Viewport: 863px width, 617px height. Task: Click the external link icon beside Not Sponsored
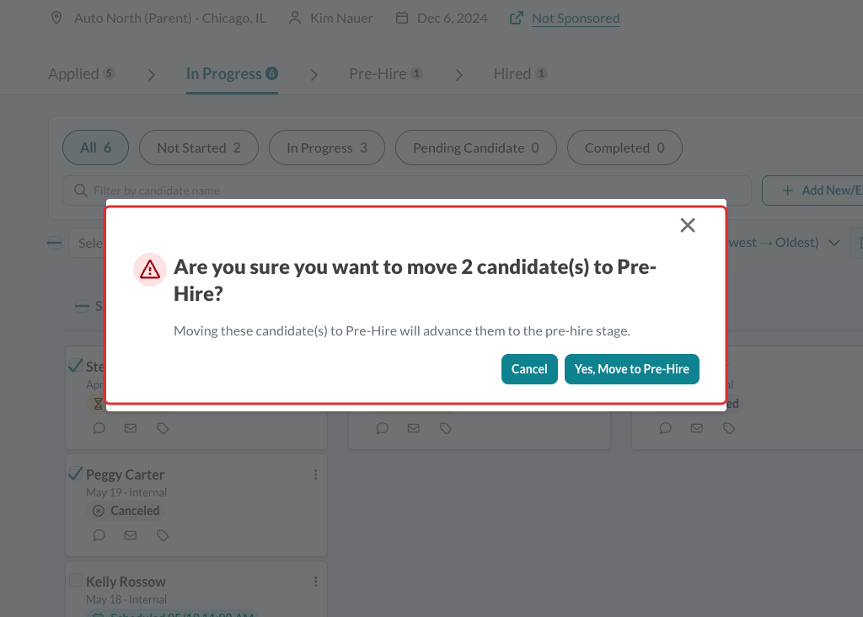pos(517,19)
